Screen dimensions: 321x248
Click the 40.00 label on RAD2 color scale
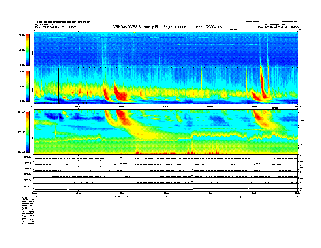click(22, 35)
